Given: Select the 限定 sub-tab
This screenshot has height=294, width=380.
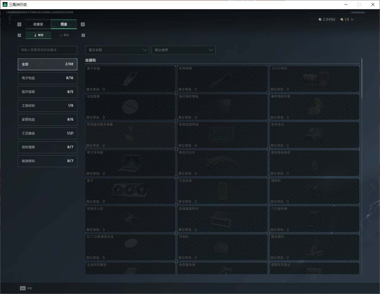Looking at the screenshot, I should 64,35.
